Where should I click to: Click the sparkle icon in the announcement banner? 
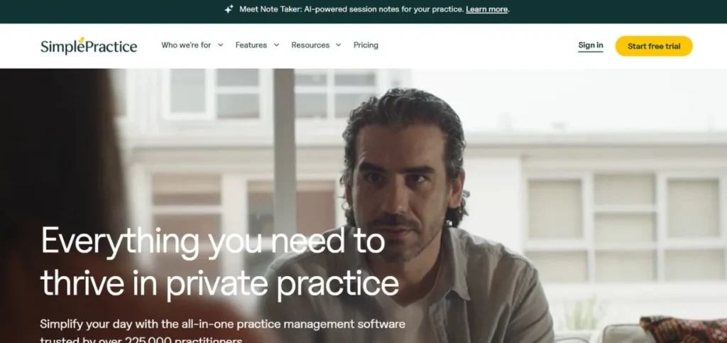229,9
